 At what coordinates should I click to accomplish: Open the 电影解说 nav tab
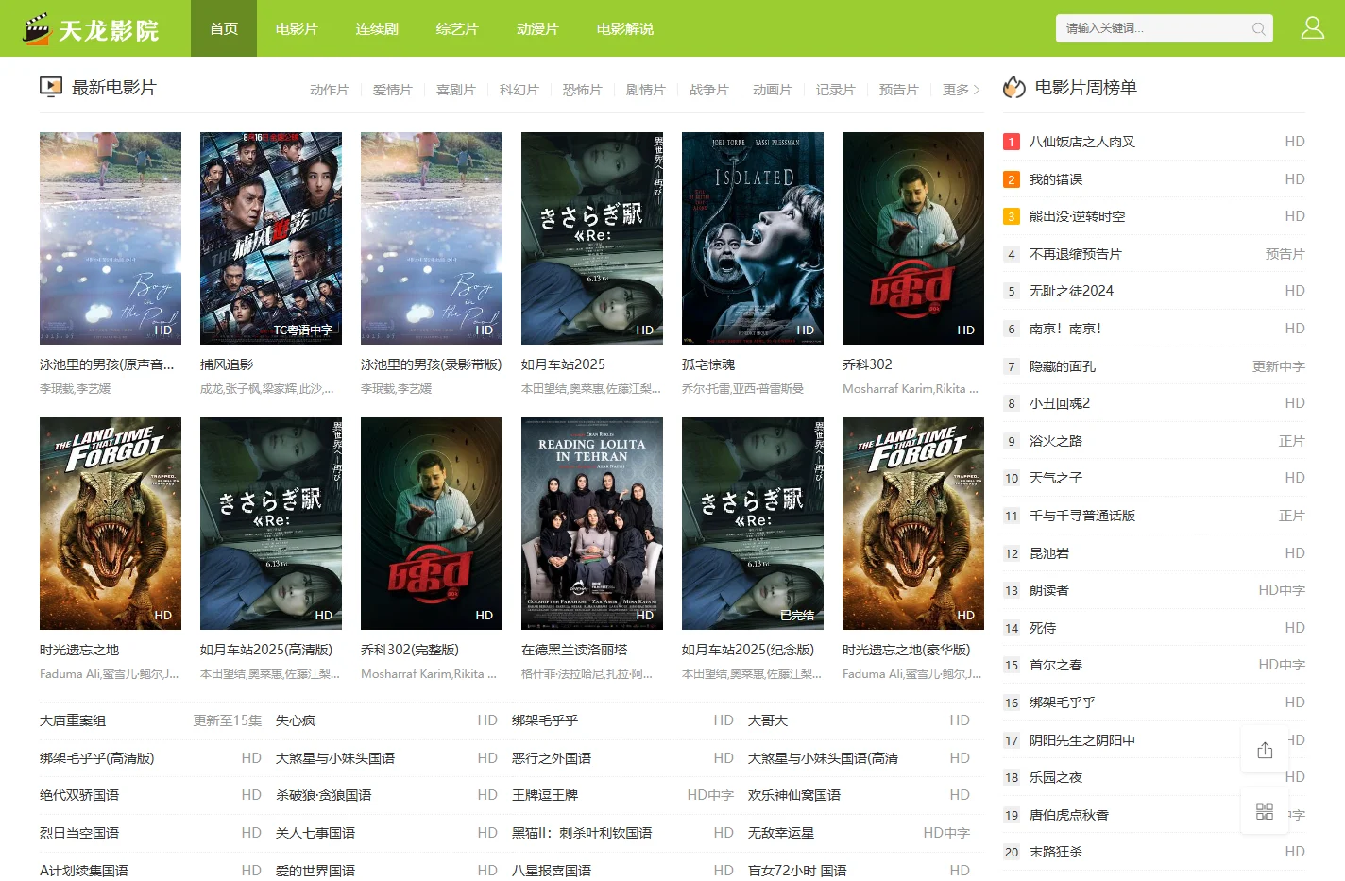tap(624, 28)
